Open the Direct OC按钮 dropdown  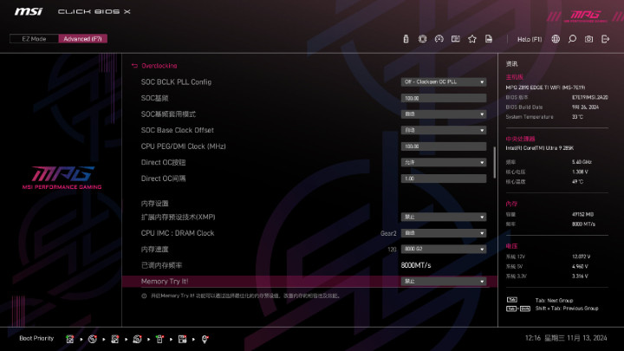coord(444,162)
